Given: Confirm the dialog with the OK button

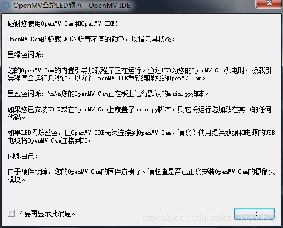Looking at the screenshot, I should click(x=254, y=214).
